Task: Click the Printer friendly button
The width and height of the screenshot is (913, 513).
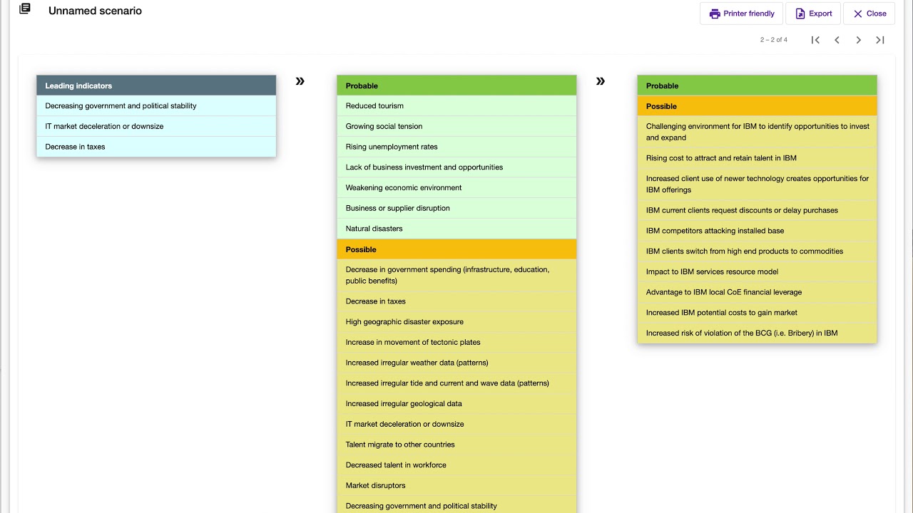Action: [x=742, y=14]
